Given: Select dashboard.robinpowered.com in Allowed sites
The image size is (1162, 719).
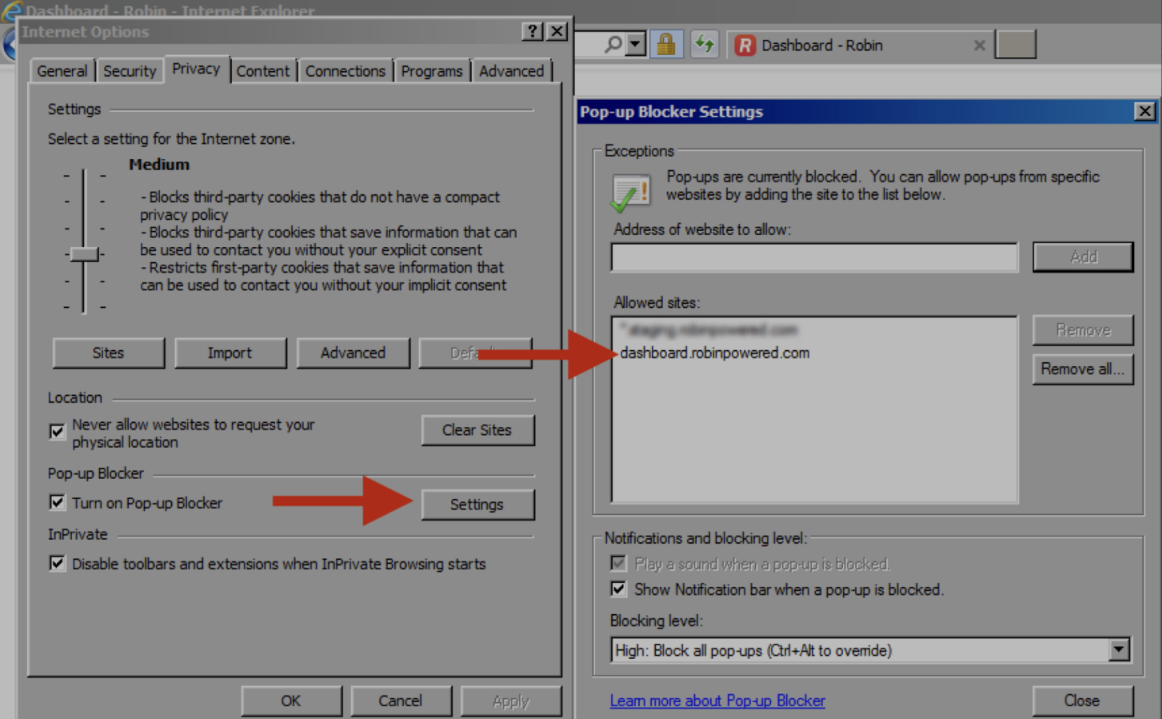Looking at the screenshot, I should tap(714, 352).
